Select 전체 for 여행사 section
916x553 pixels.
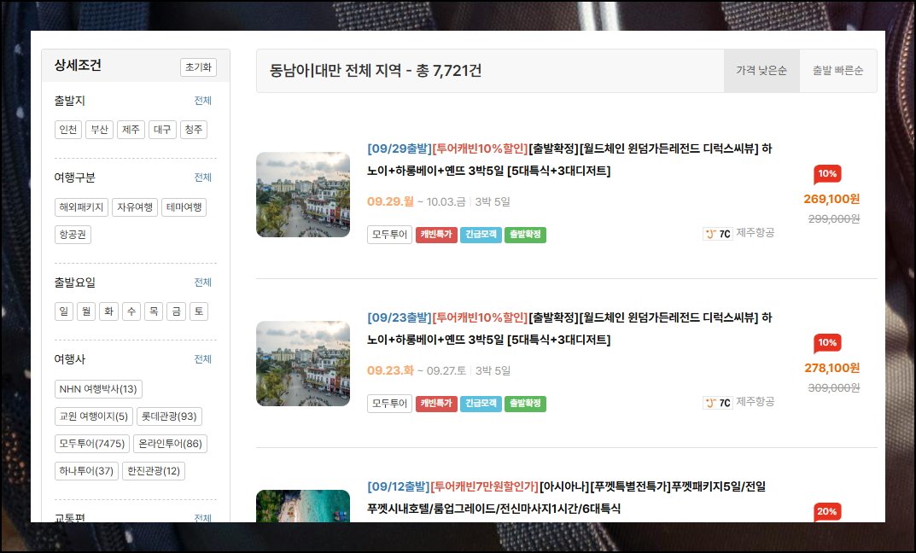coord(202,359)
